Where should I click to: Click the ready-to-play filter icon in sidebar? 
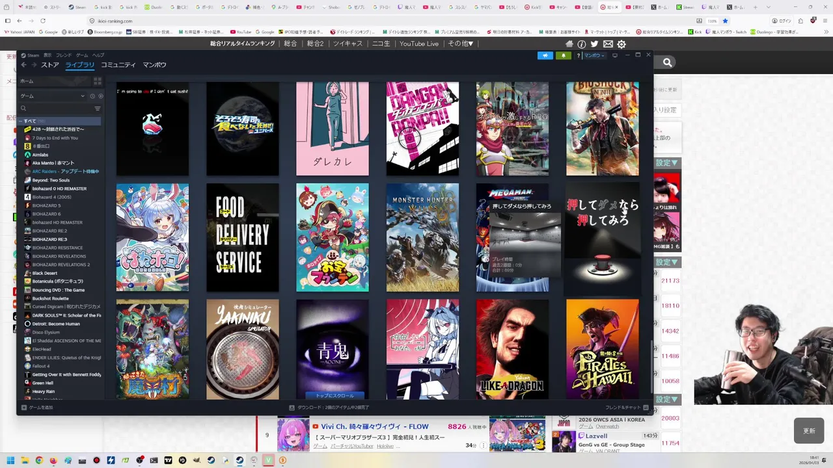point(100,96)
